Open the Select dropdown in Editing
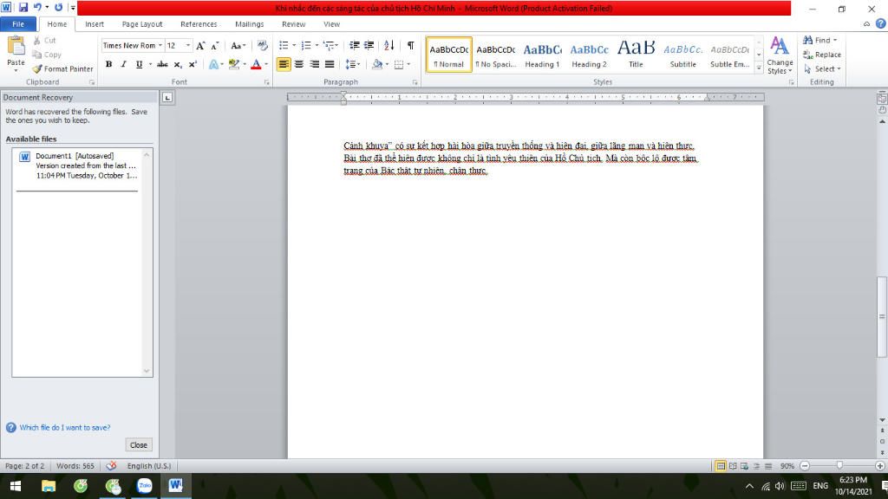Viewport: 888px width, 499px height. click(822, 69)
